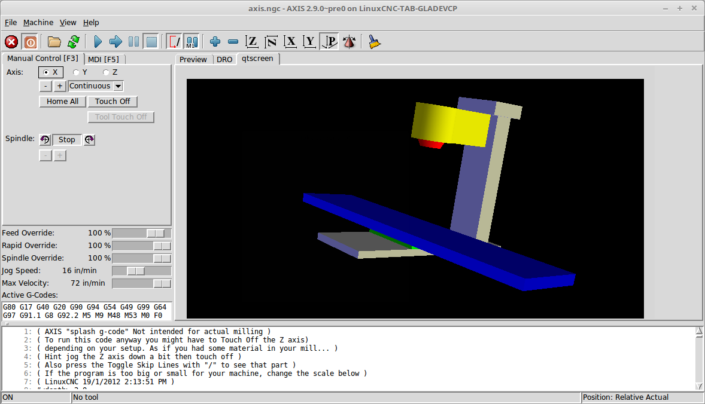This screenshot has width=705, height=404.
Task: Adjust the Rapid Override slider
Action: [x=142, y=246]
